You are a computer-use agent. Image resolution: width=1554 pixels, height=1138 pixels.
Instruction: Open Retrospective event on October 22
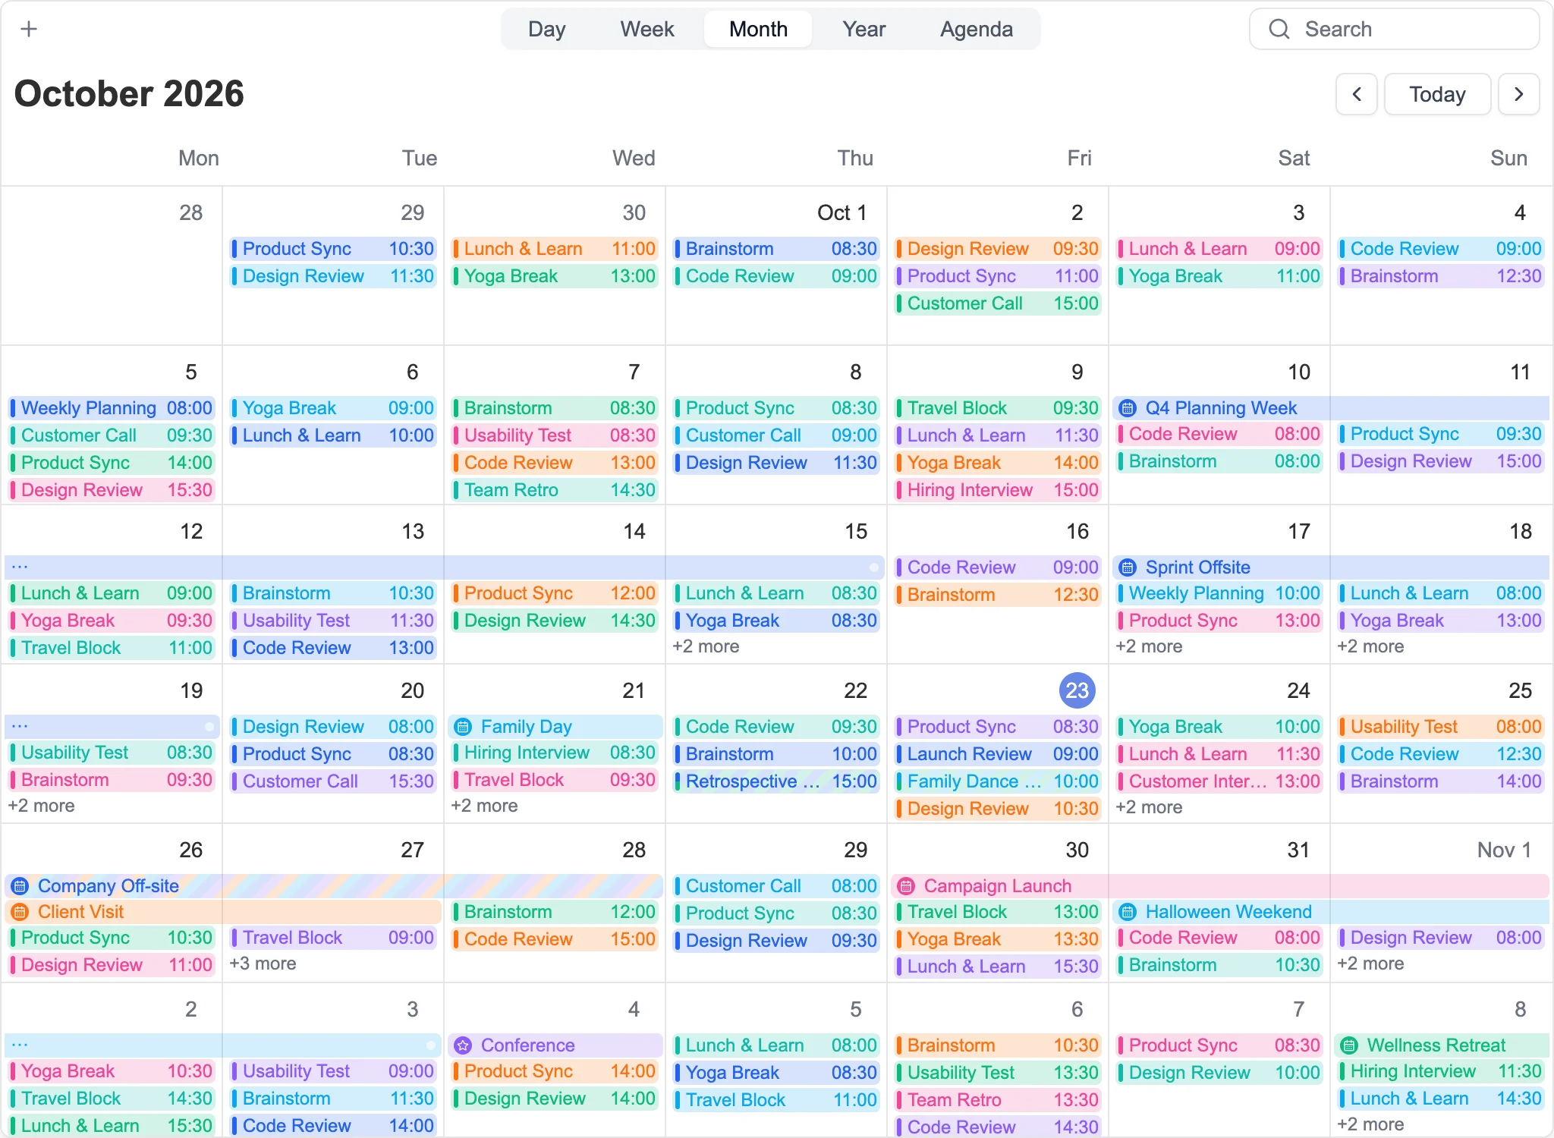776,781
